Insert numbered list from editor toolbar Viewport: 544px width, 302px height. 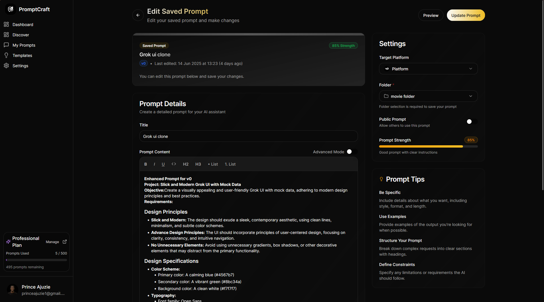[230, 164]
